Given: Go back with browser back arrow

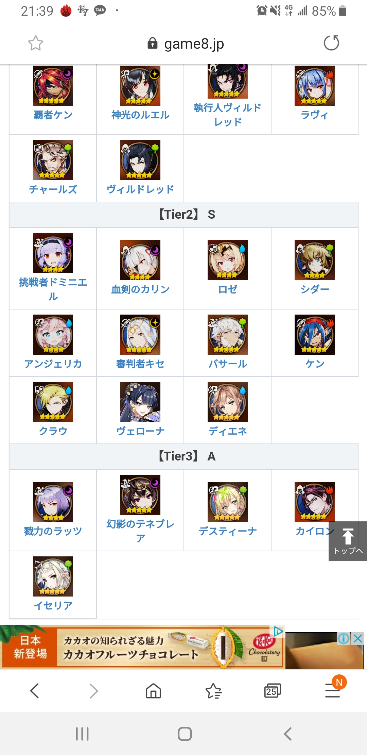Looking at the screenshot, I should tap(35, 691).
